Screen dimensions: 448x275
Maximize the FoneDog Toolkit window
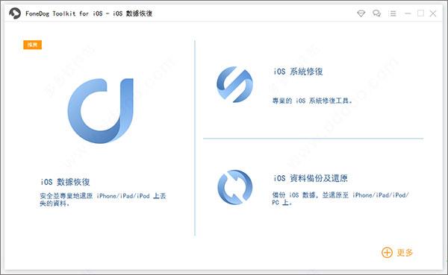420,13
